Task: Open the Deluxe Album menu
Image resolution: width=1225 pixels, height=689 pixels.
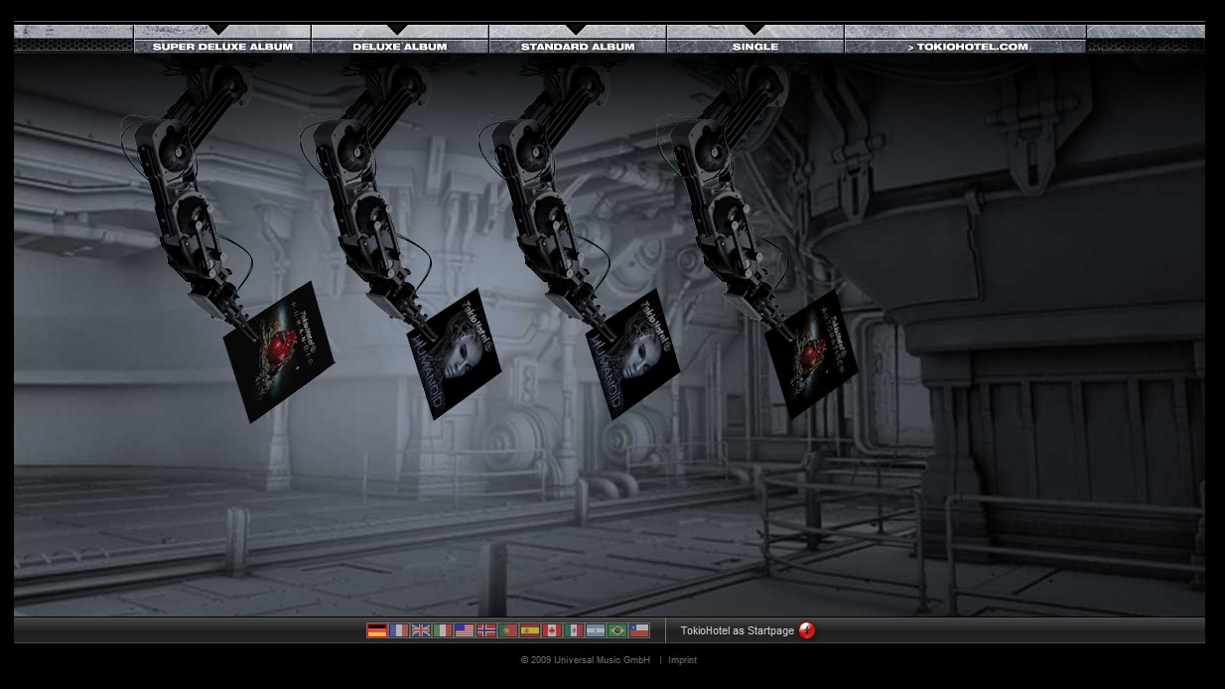Action: pos(400,47)
